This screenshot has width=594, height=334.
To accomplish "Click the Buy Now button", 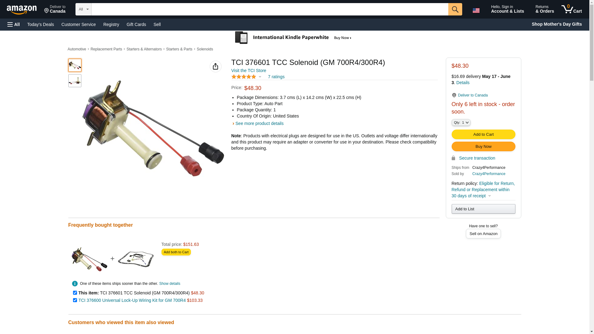I will click(483, 146).
